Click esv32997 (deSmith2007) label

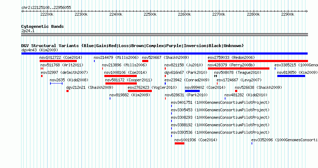point(64,72)
